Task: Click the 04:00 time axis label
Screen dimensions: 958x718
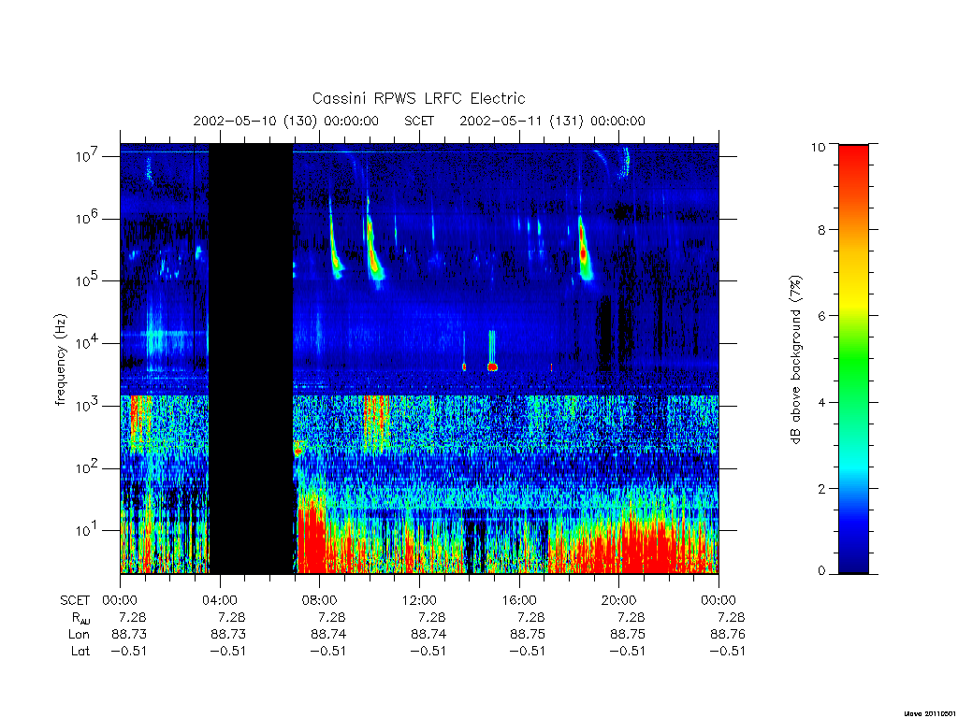Action: click(x=219, y=600)
